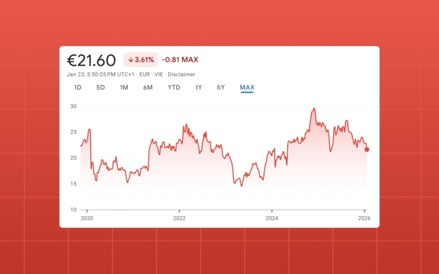Click the 2022 x-axis label
439x274 pixels.
[179, 218]
